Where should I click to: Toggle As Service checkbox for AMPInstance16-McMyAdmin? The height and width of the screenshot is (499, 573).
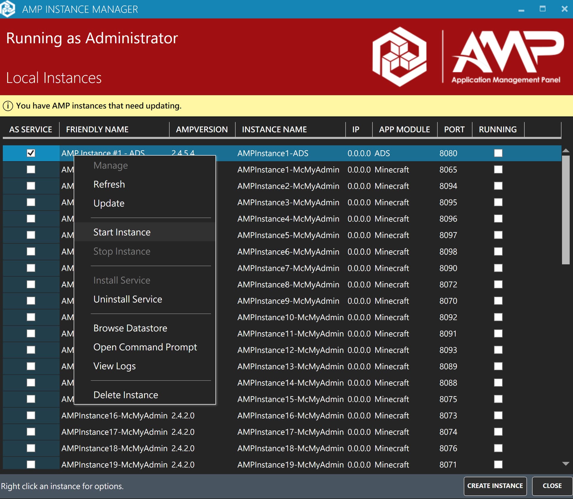click(x=31, y=415)
